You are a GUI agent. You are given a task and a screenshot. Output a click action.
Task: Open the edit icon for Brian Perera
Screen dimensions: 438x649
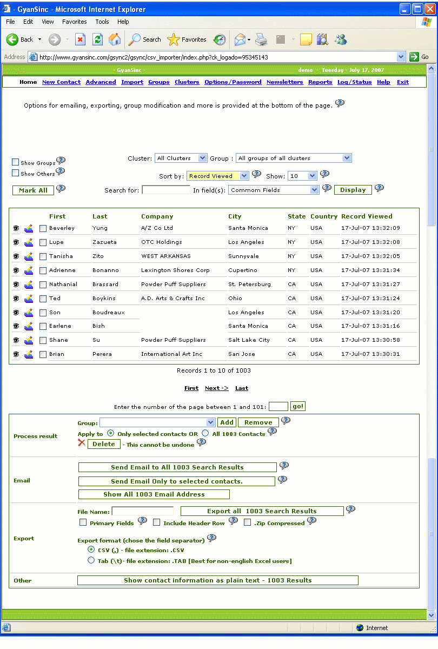coord(29,354)
